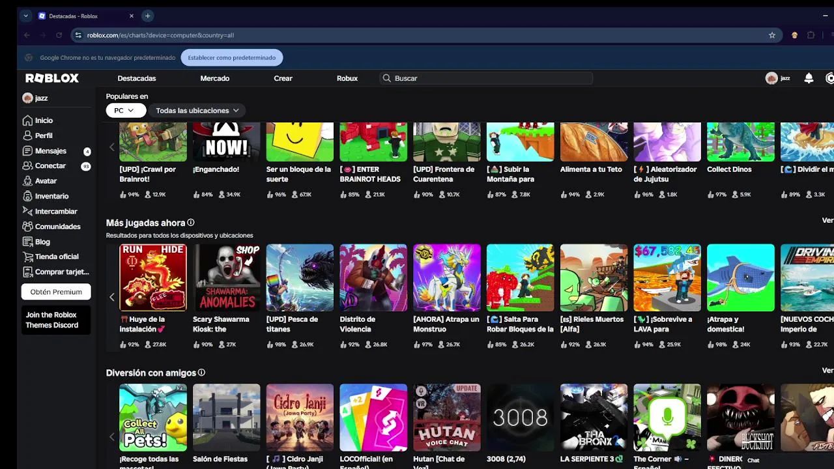Open Distrito de Violencia game

(373, 277)
